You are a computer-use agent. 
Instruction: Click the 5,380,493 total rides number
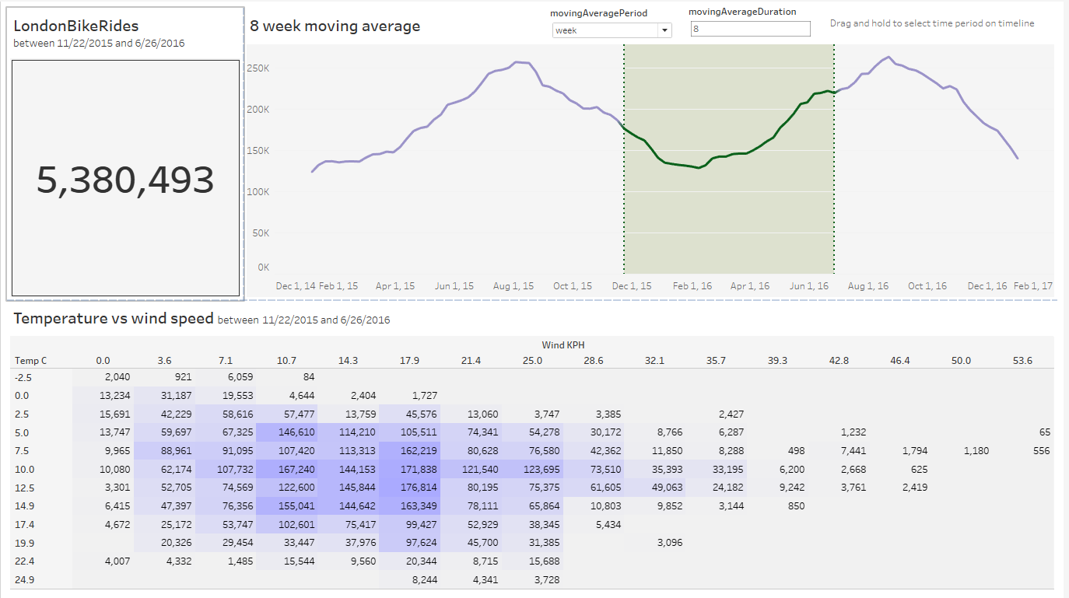coord(125,180)
